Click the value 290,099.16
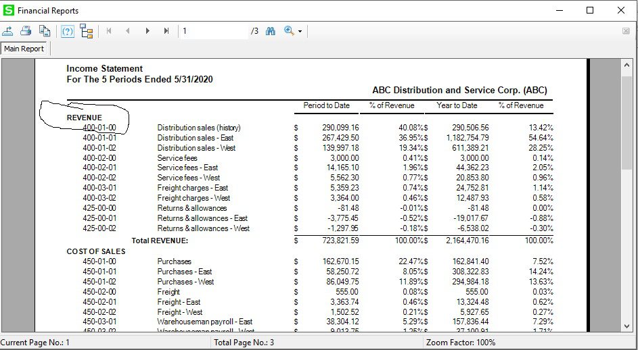638x350 pixels. point(340,128)
